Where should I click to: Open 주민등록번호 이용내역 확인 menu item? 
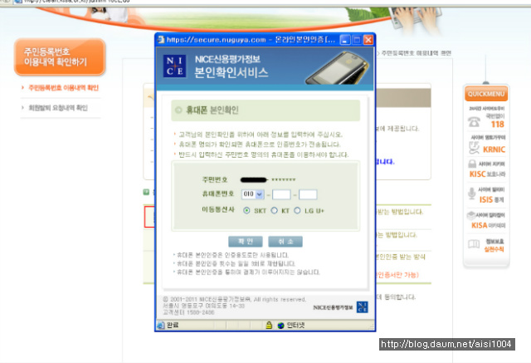[x=63, y=88]
